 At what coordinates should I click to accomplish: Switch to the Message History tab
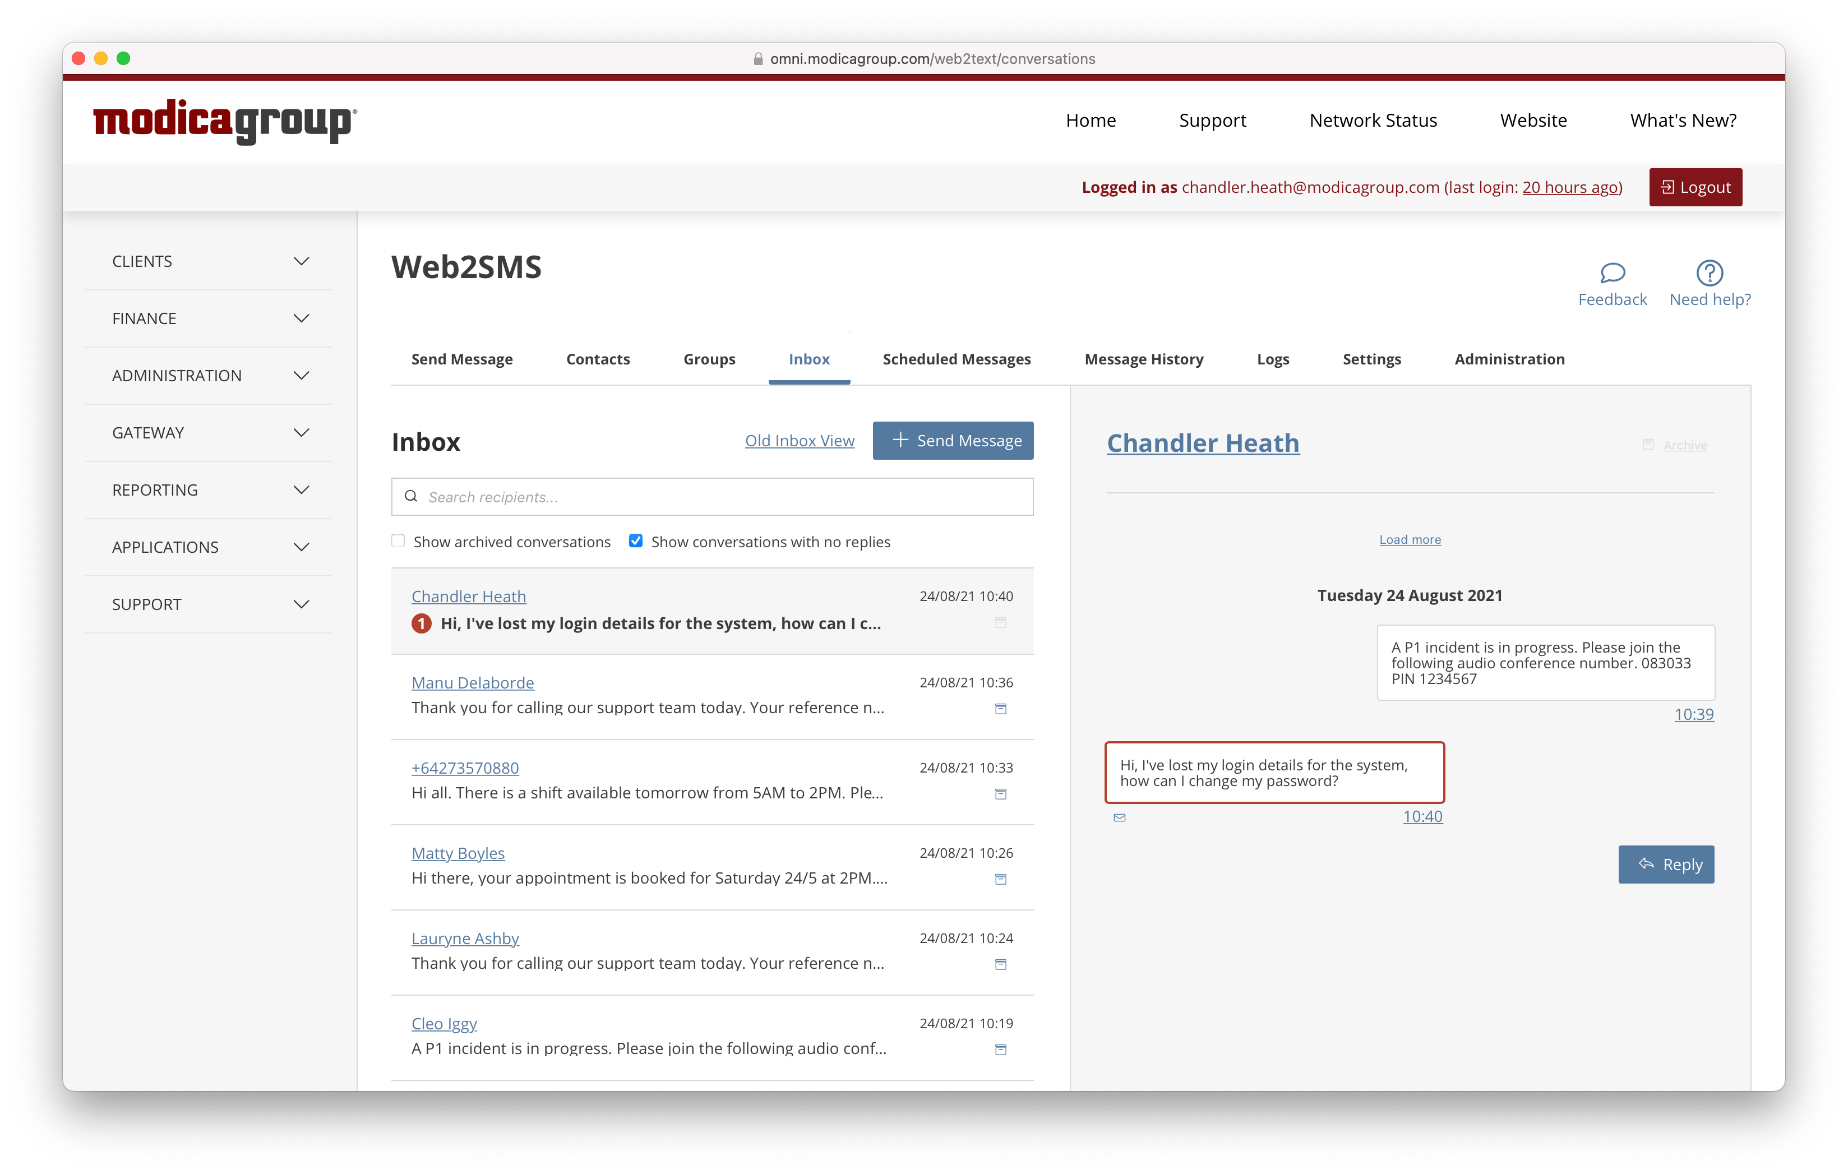tap(1145, 358)
